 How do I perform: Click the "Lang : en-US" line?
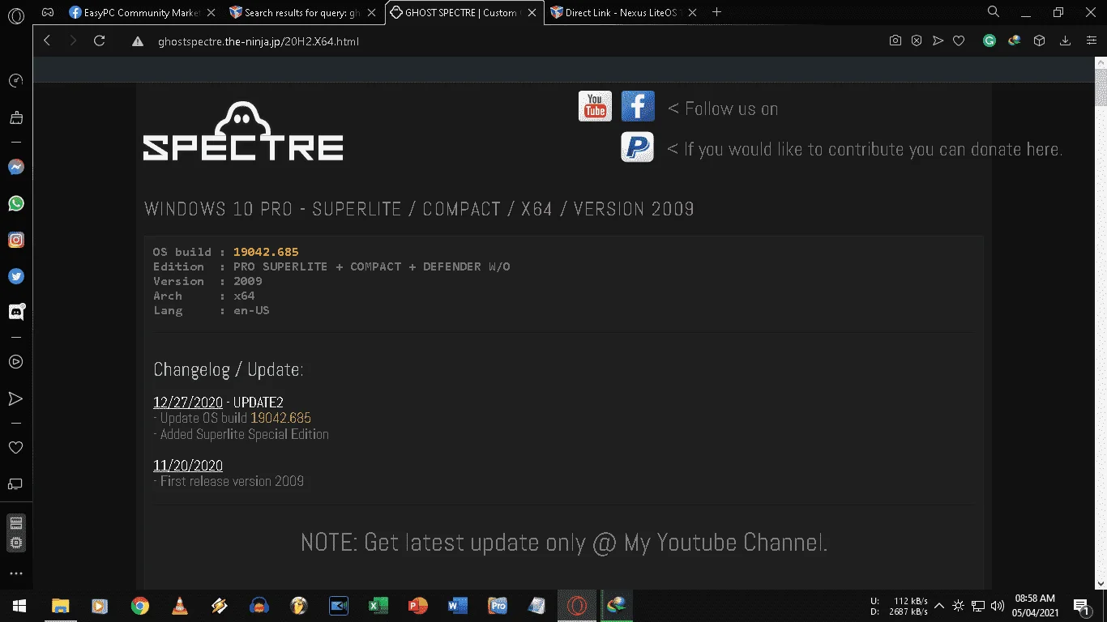212,310
